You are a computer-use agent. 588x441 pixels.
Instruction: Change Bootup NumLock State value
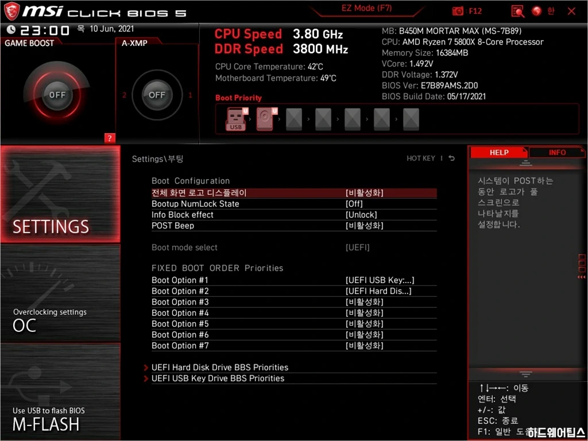[354, 204]
